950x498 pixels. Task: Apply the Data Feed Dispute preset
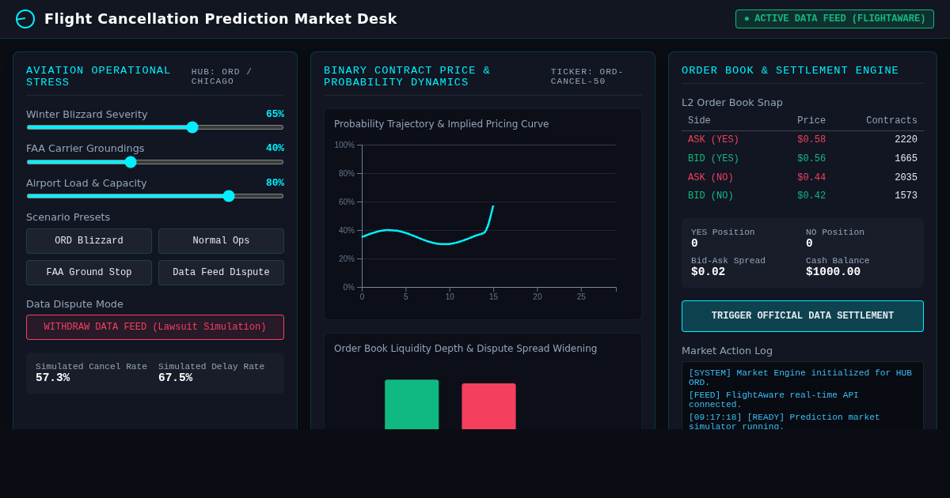[221, 273]
